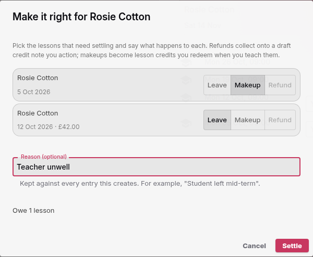Cancel the settle dialog

255,246
